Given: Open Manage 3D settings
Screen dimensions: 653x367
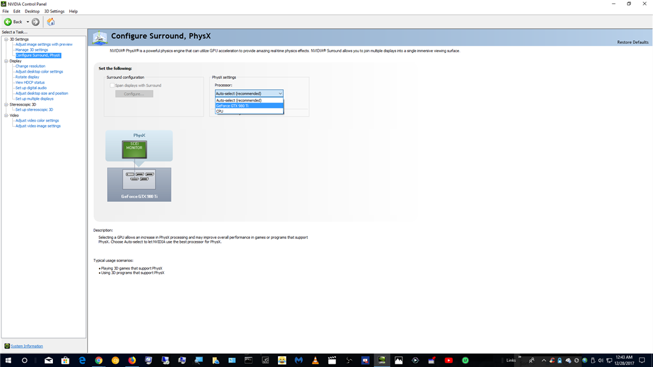Looking at the screenshot, I should [x=32, y=50].
